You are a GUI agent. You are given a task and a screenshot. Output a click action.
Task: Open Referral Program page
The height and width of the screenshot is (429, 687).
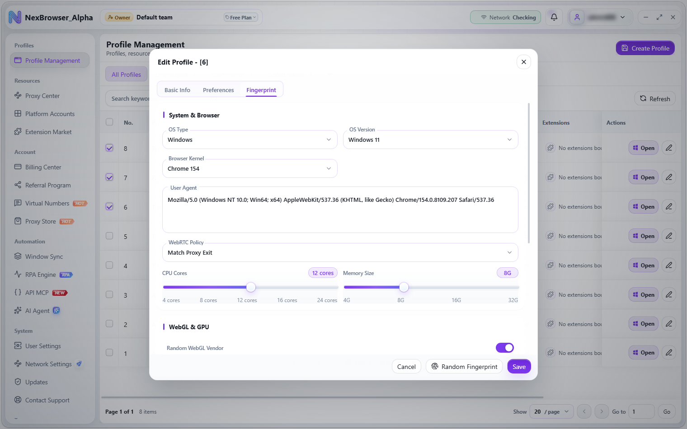pos(48,185)
